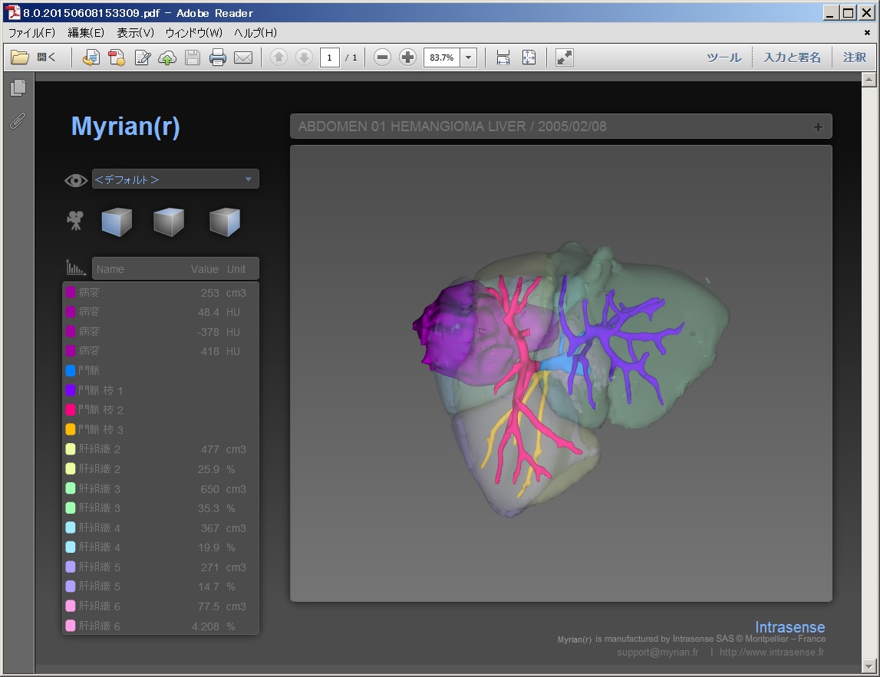
Task: Click the Print icon in toolbar
Action: click(x=218, y=58)
